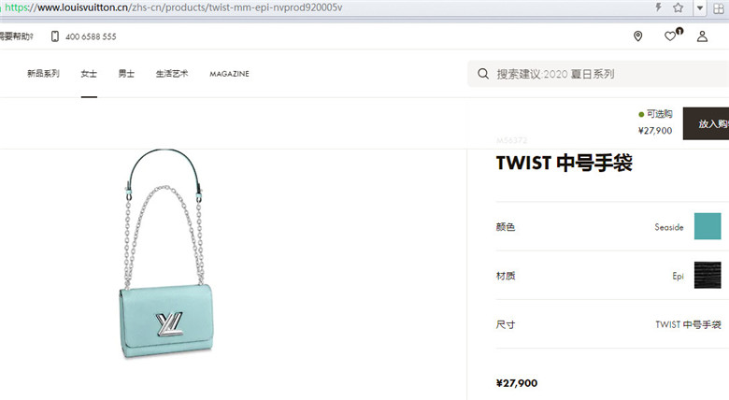Screen dimensions: 729x400
Task: Click the magnifier search icon
Action: tap(483, 74)
